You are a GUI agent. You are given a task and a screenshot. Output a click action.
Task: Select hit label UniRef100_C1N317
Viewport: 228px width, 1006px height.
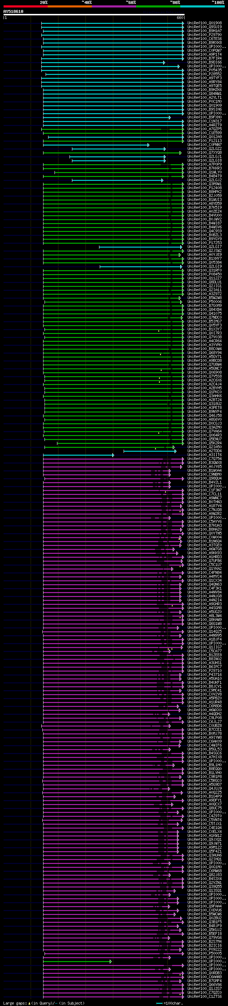click(204, 121)
